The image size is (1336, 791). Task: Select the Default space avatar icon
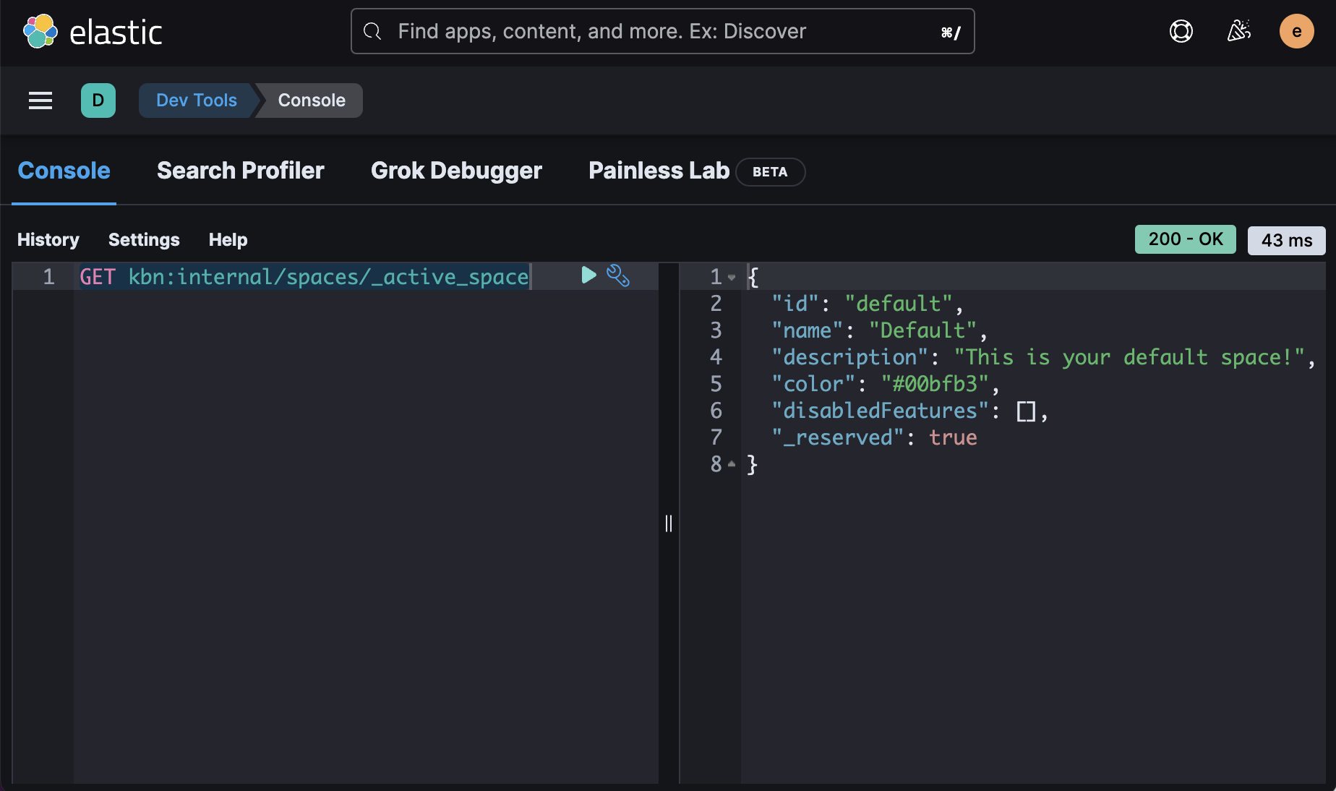click(98, 101)
